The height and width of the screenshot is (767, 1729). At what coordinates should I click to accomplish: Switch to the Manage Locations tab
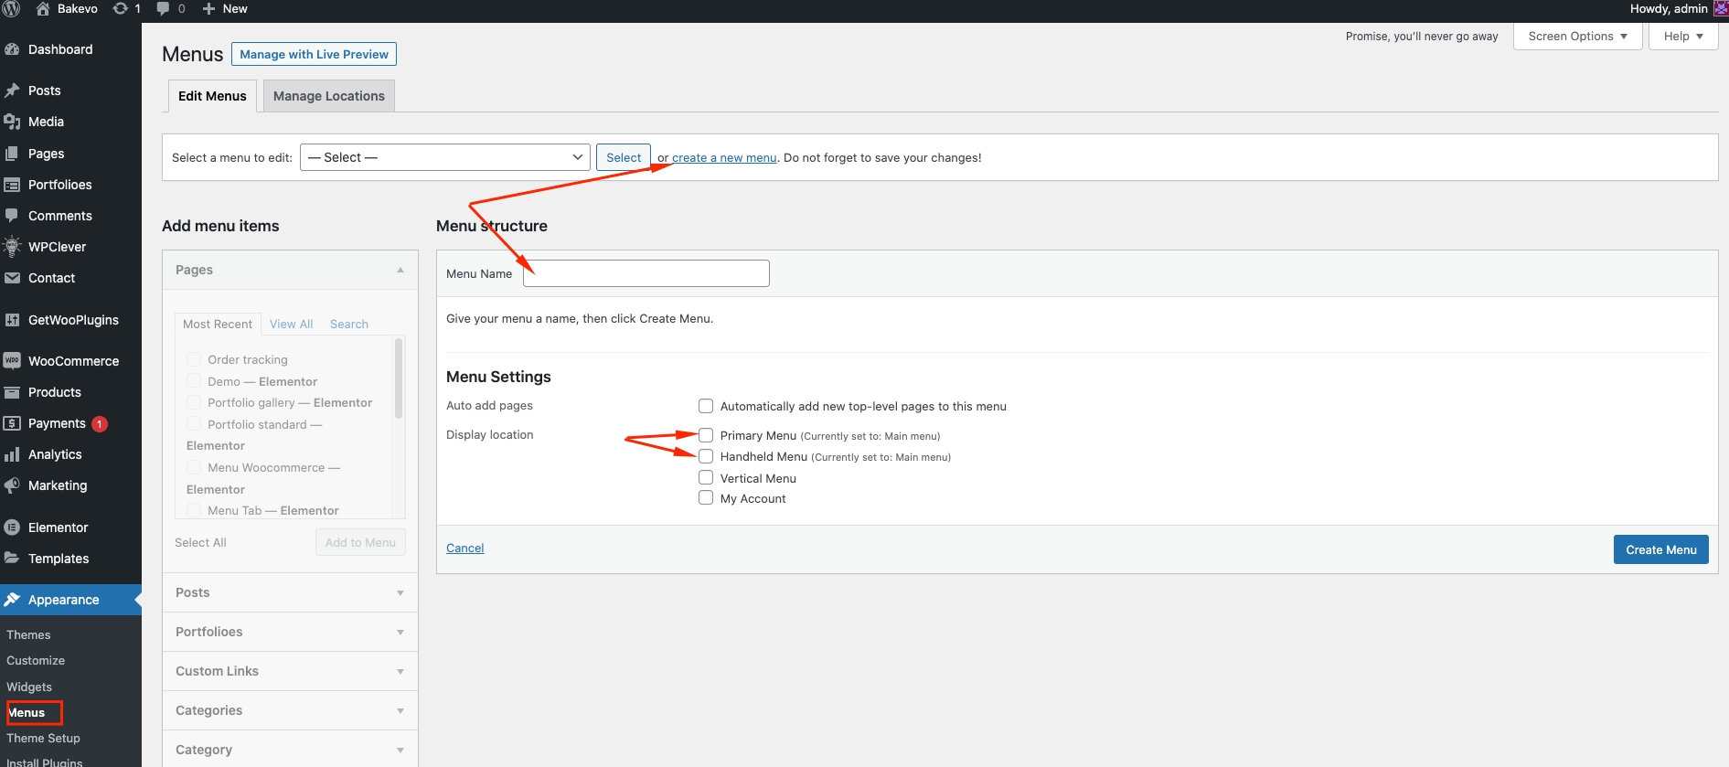(x=328, y=96)
